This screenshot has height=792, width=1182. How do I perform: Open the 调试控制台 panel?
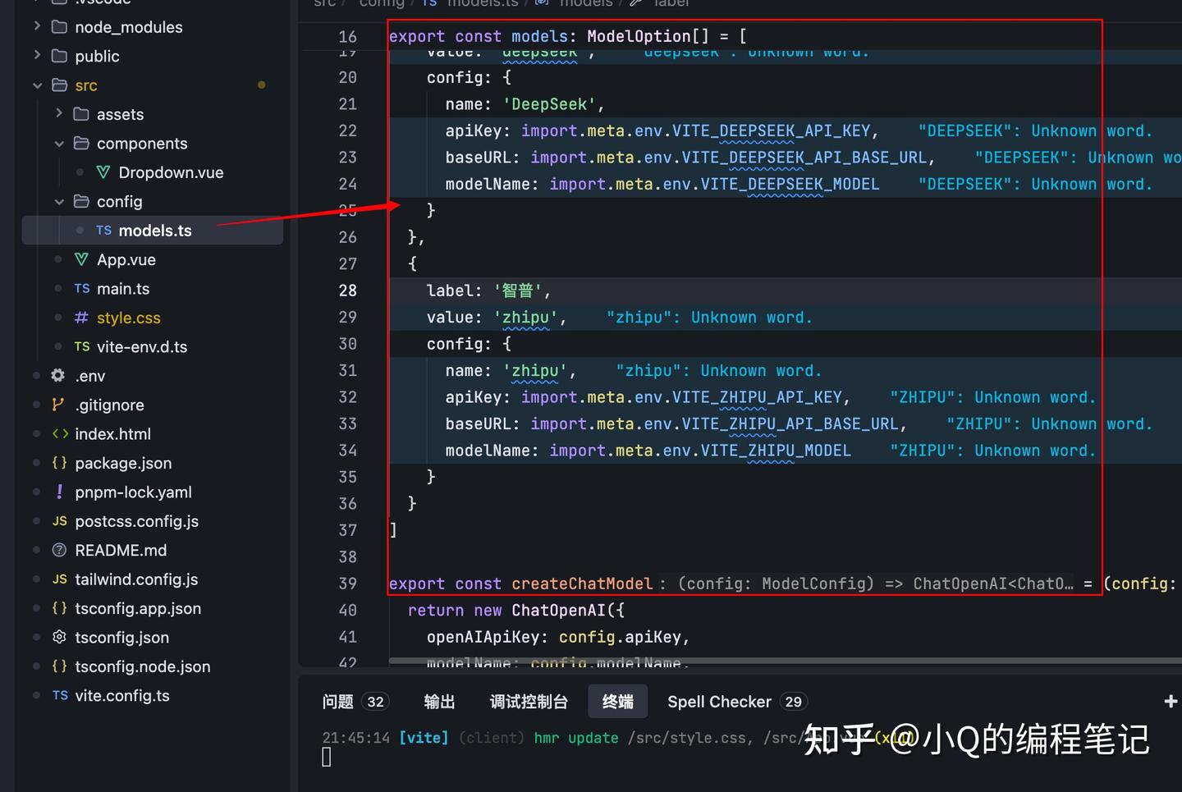click(529, 701)
